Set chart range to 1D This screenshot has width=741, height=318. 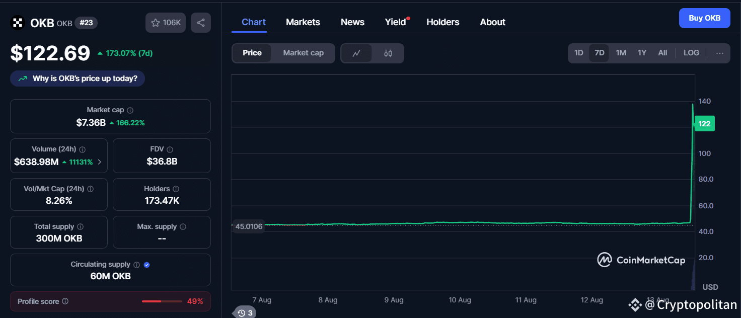tap(579, 53)
